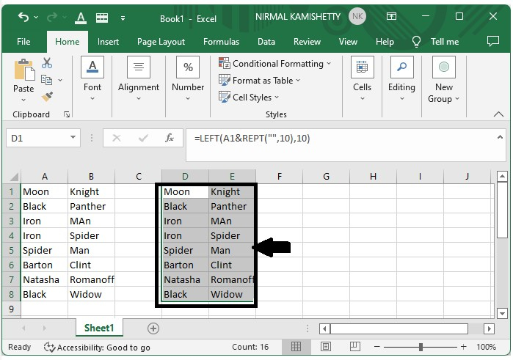The width and height of the screenshot is (513, 360).
Task: Switch to Normal view in status bar
Action: (296, 347)
